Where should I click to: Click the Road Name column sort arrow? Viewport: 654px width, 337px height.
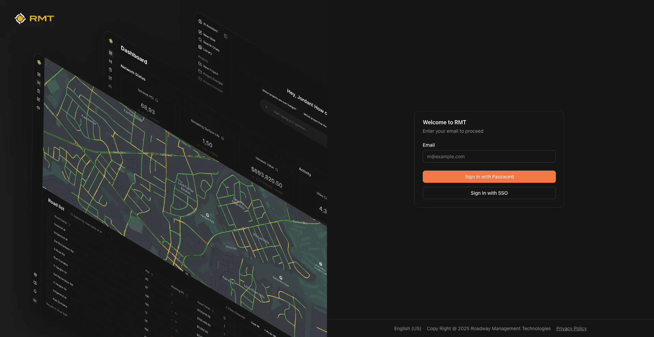click(x=69, y=225)
